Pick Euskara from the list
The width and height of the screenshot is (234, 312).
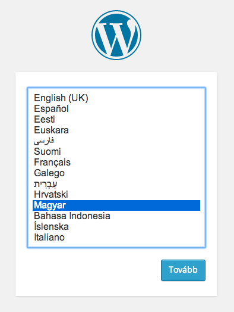coord(51,130)
